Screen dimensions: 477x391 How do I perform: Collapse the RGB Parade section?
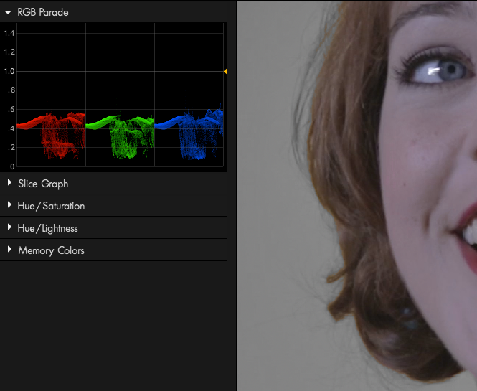(8, 12)
